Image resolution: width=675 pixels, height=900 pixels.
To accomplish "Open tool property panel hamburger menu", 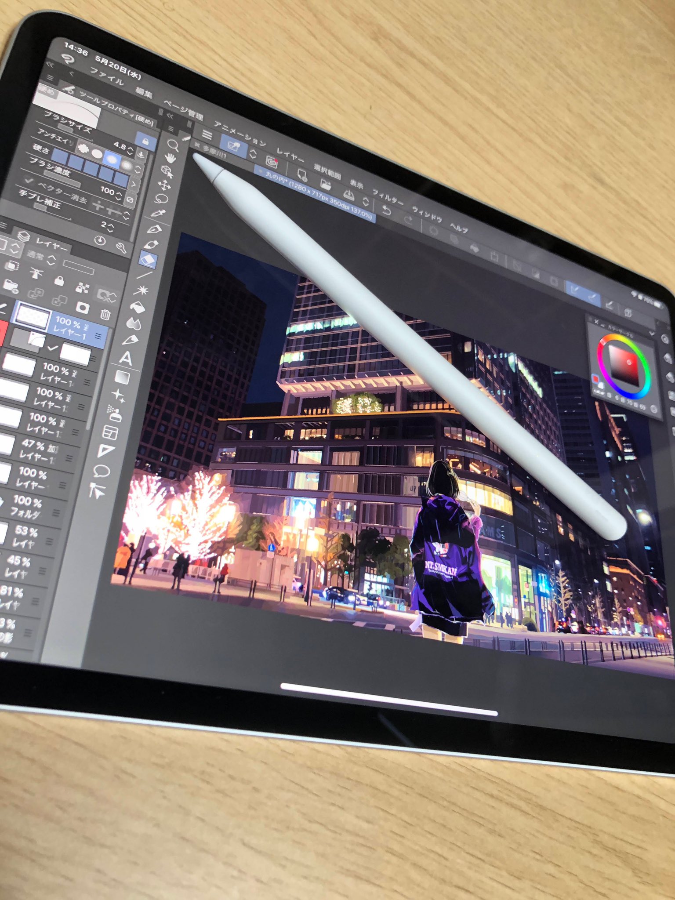I will pos(50,78).
